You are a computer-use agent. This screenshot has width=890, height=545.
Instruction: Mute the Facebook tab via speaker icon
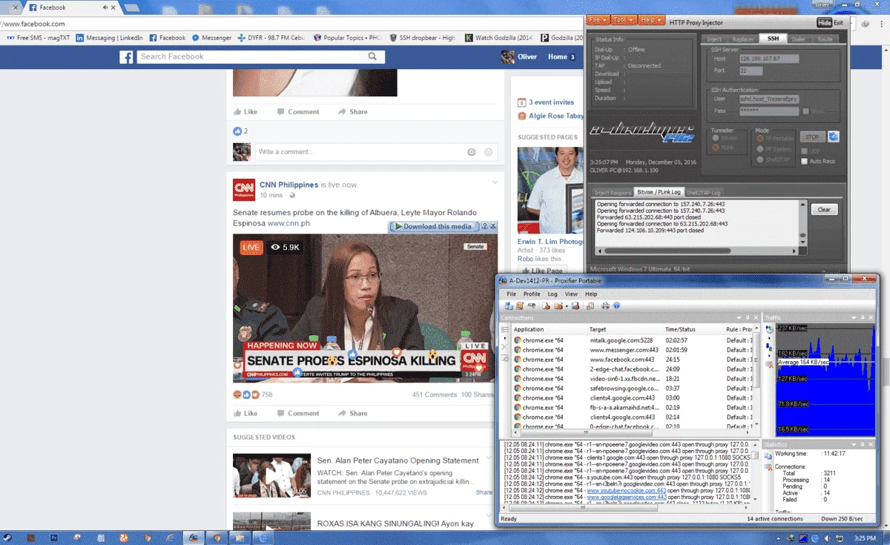point(106,7)
